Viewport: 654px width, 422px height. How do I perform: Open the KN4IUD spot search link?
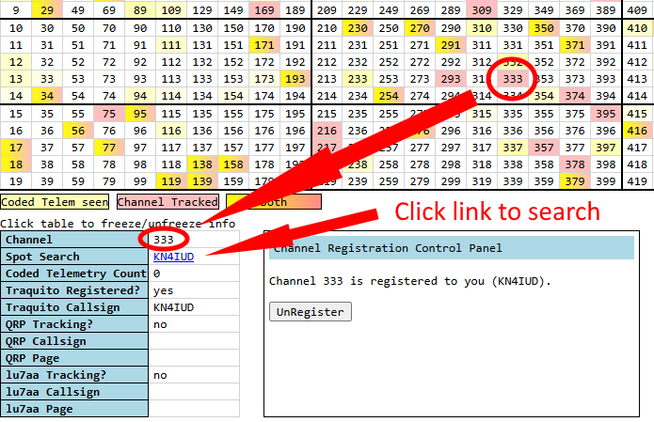pyautogui.click(x=173, y=257)
